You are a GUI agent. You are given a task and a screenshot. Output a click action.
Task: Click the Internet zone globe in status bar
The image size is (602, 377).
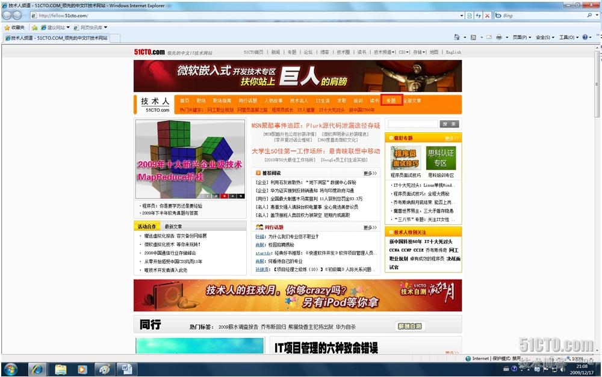(468, 358)
